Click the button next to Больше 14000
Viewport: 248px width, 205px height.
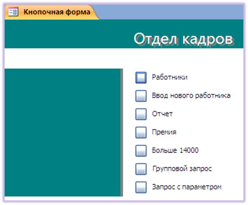click(141, 151)
